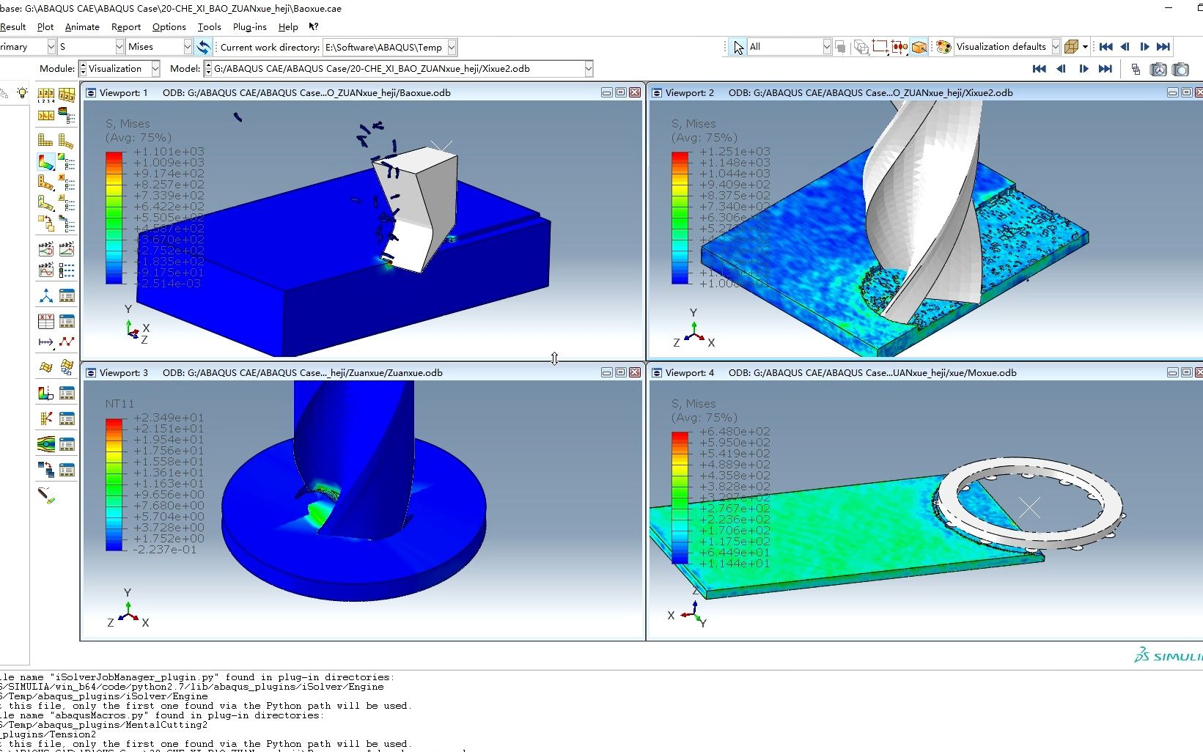Viewport: 1203px width, 752px height.
Task: Open the Animation Options icon
Action: pos(67,270)
